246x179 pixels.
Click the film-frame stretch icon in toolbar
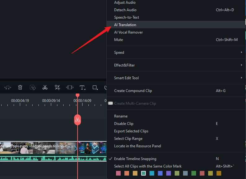70,87
